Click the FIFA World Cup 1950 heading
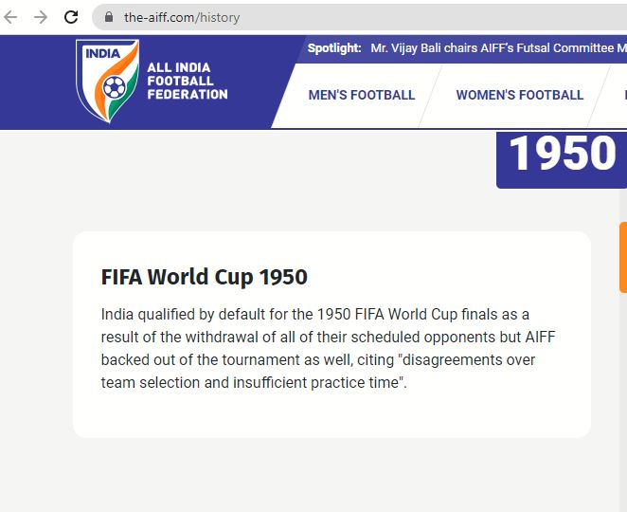This screenshot has width=627, height=512. click(205, 277)
